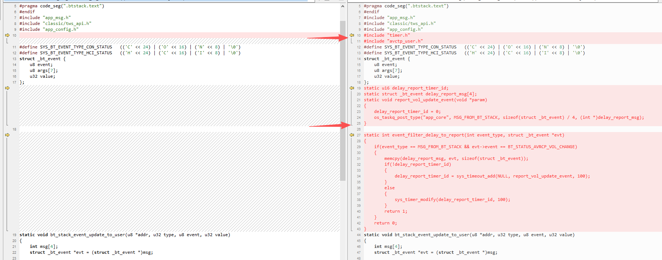Click the 'memcpy(delay_report_msg, evt' line

456,158
